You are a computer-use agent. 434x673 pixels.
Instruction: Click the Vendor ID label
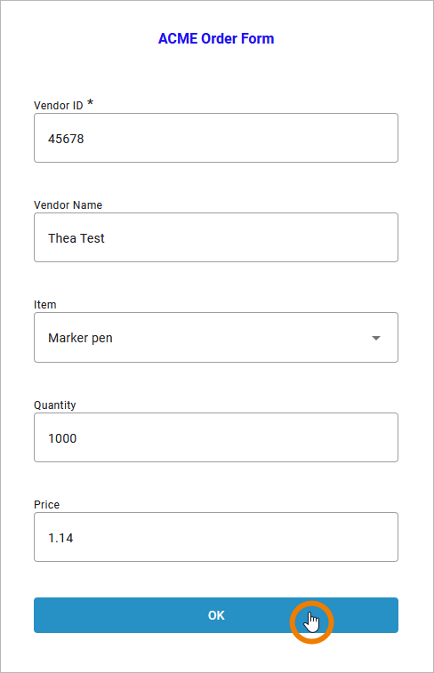(59, 106)
